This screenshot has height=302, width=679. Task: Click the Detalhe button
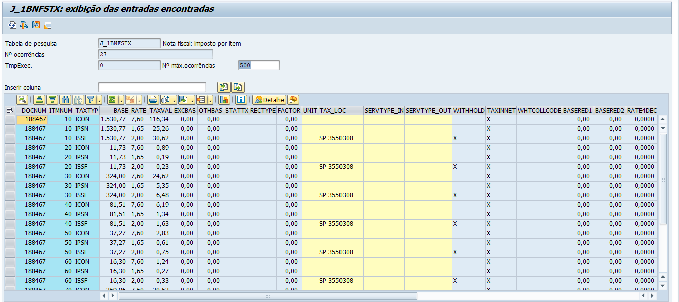coord(269,100)
